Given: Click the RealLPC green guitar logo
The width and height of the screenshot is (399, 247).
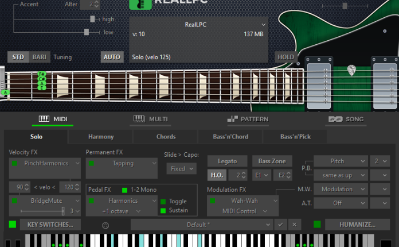Looking at the screenshot, I should pos(140,4).
